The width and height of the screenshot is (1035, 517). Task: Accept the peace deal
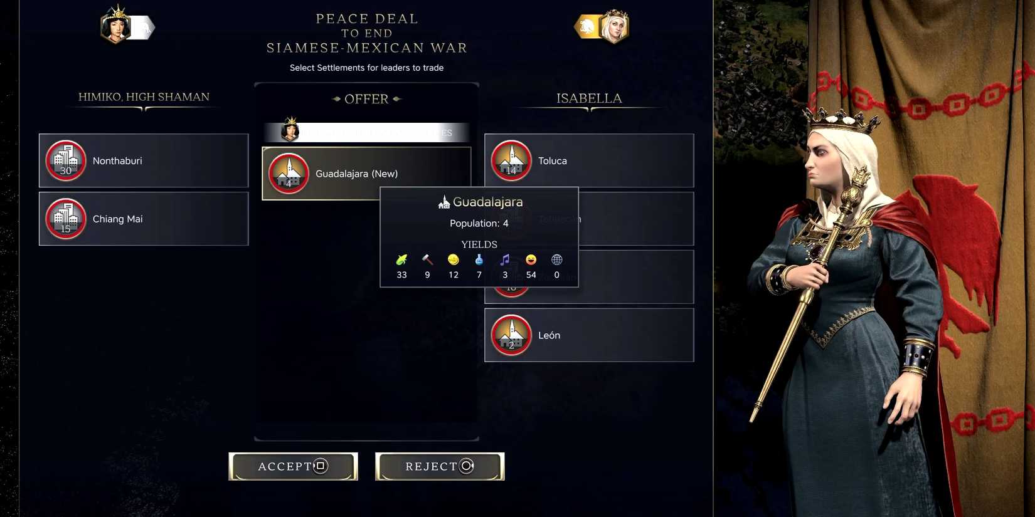coord(293,466)
